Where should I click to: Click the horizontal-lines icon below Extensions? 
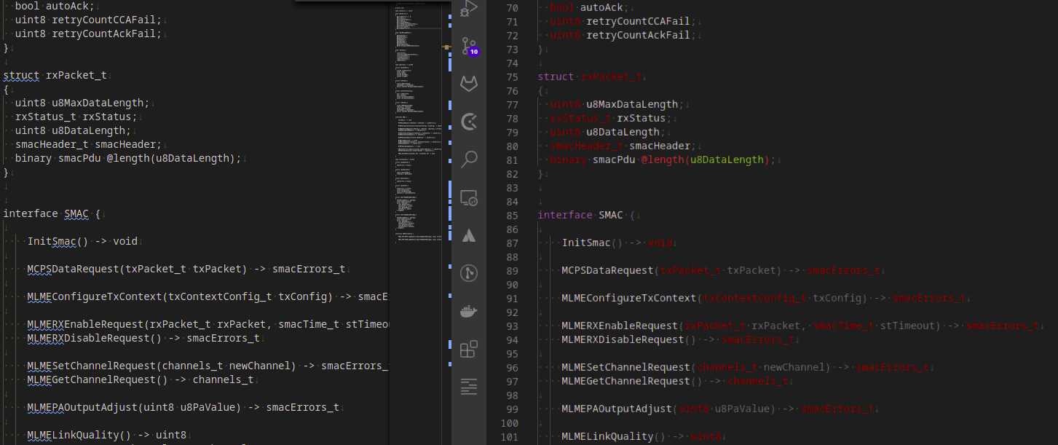469,387
